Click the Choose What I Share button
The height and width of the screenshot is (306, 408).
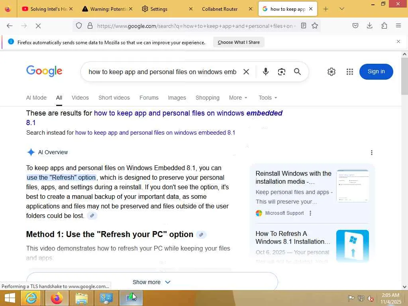(x=239, y=42)
